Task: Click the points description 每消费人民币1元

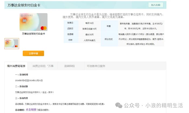Action: point(141,39)
